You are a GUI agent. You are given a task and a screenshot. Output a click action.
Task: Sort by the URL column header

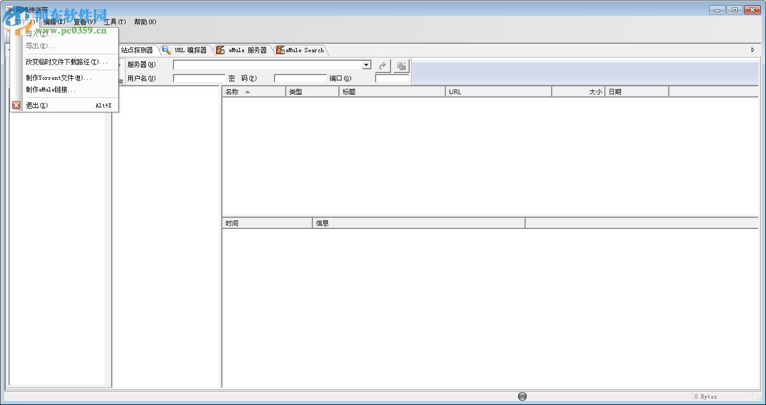(x=498, y=92)
